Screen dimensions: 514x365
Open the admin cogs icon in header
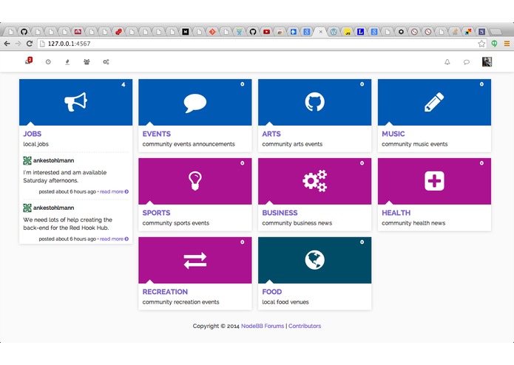(x=106, y=61)
